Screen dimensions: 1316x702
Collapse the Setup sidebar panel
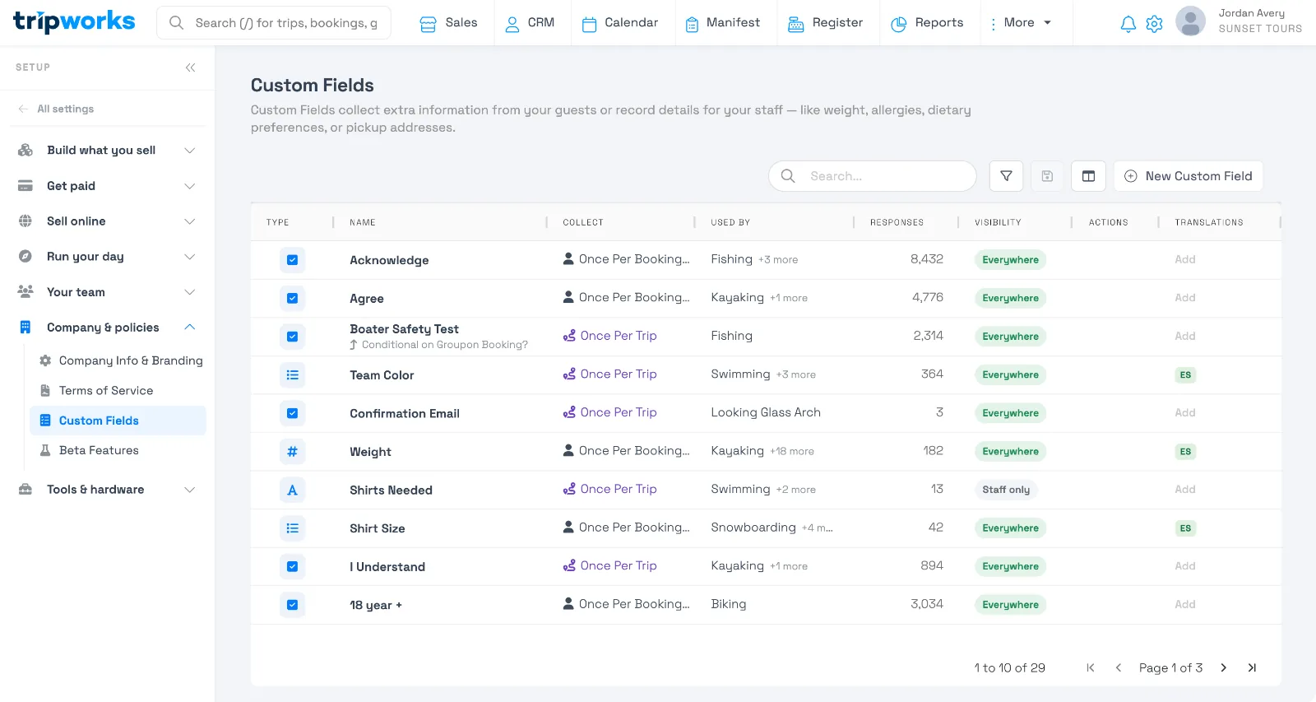pyautogui.click(x=190, y=67)
